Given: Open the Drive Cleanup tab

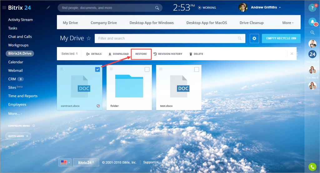Looking at the screenshot, I should 252,23.
